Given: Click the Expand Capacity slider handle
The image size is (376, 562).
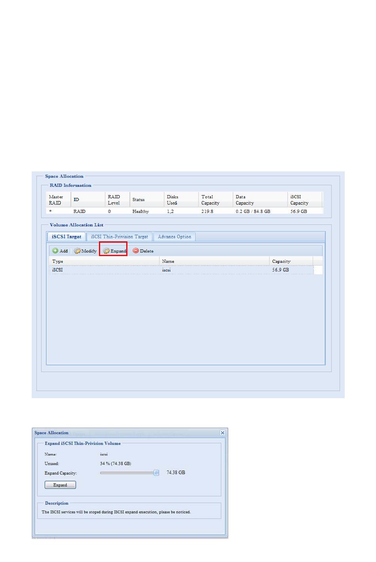Looking at the screenshot, I should pyautogui.click(x=156, y=473).
